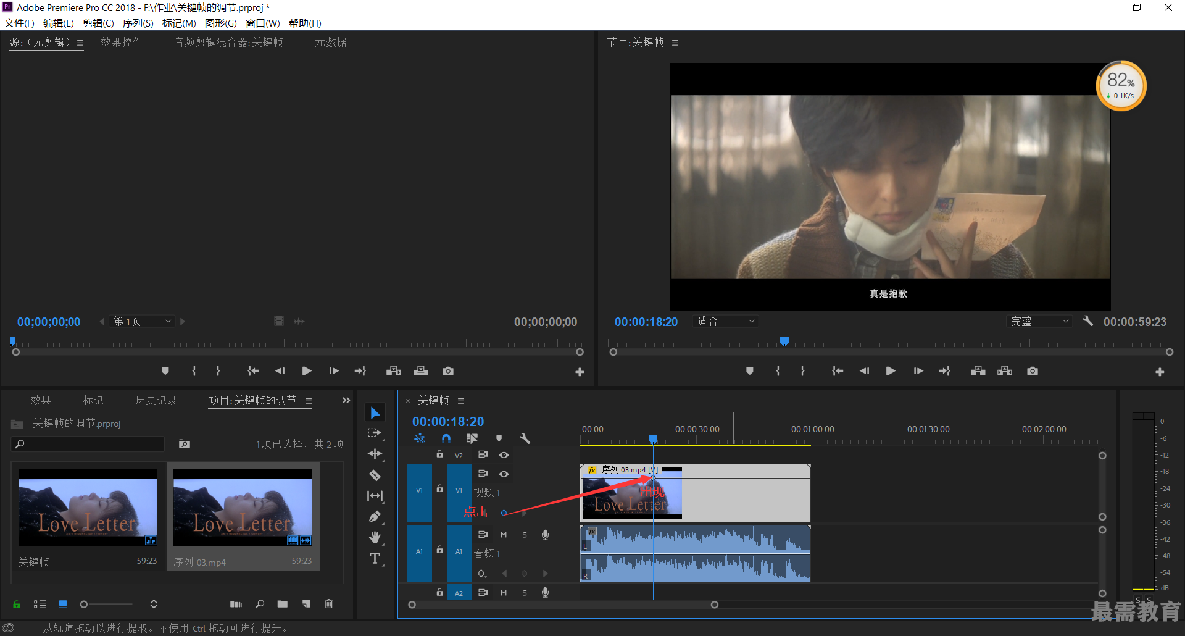Screen dimensions: 1185x636
Task: Select the Selection arrow tool
Action: tap(375, 412)
